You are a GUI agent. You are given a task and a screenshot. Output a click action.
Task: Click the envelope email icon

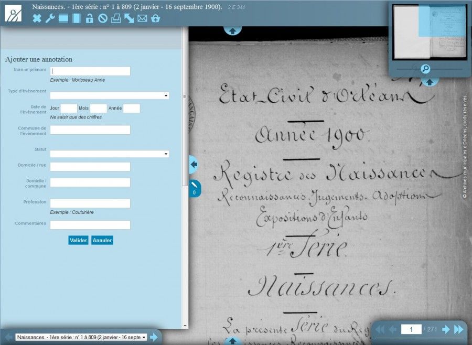142,19
